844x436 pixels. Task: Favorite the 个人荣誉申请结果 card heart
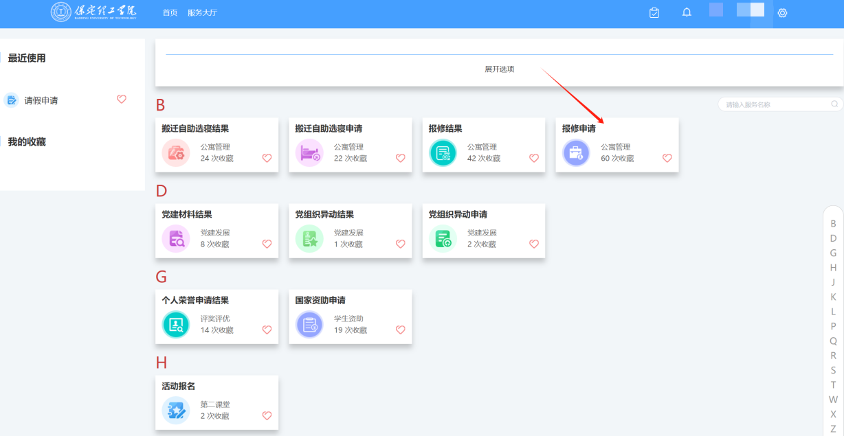(267, 330)
